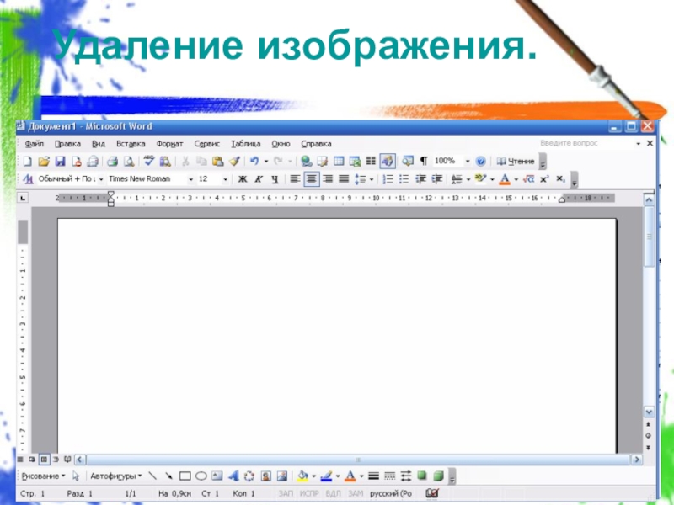Expand the line spacing dropdown arrow
The height and width of the screenshot is (505, 674).
coord(372,179)
